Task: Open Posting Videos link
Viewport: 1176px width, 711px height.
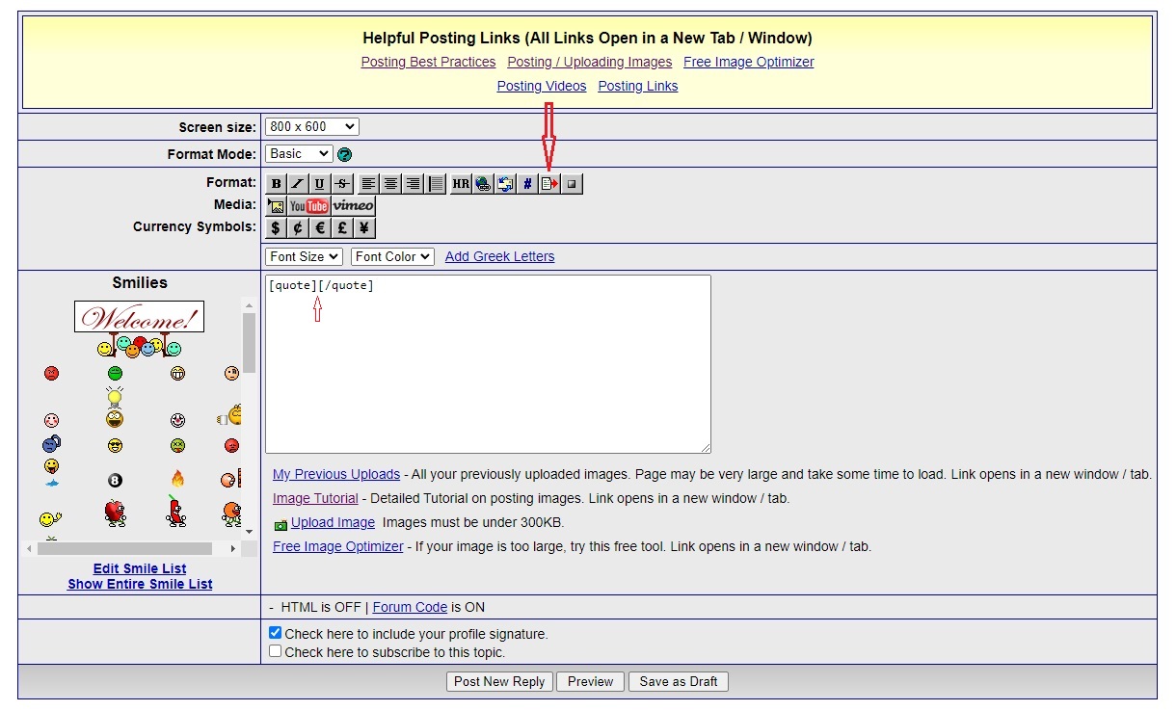Action: pos(542,86)
